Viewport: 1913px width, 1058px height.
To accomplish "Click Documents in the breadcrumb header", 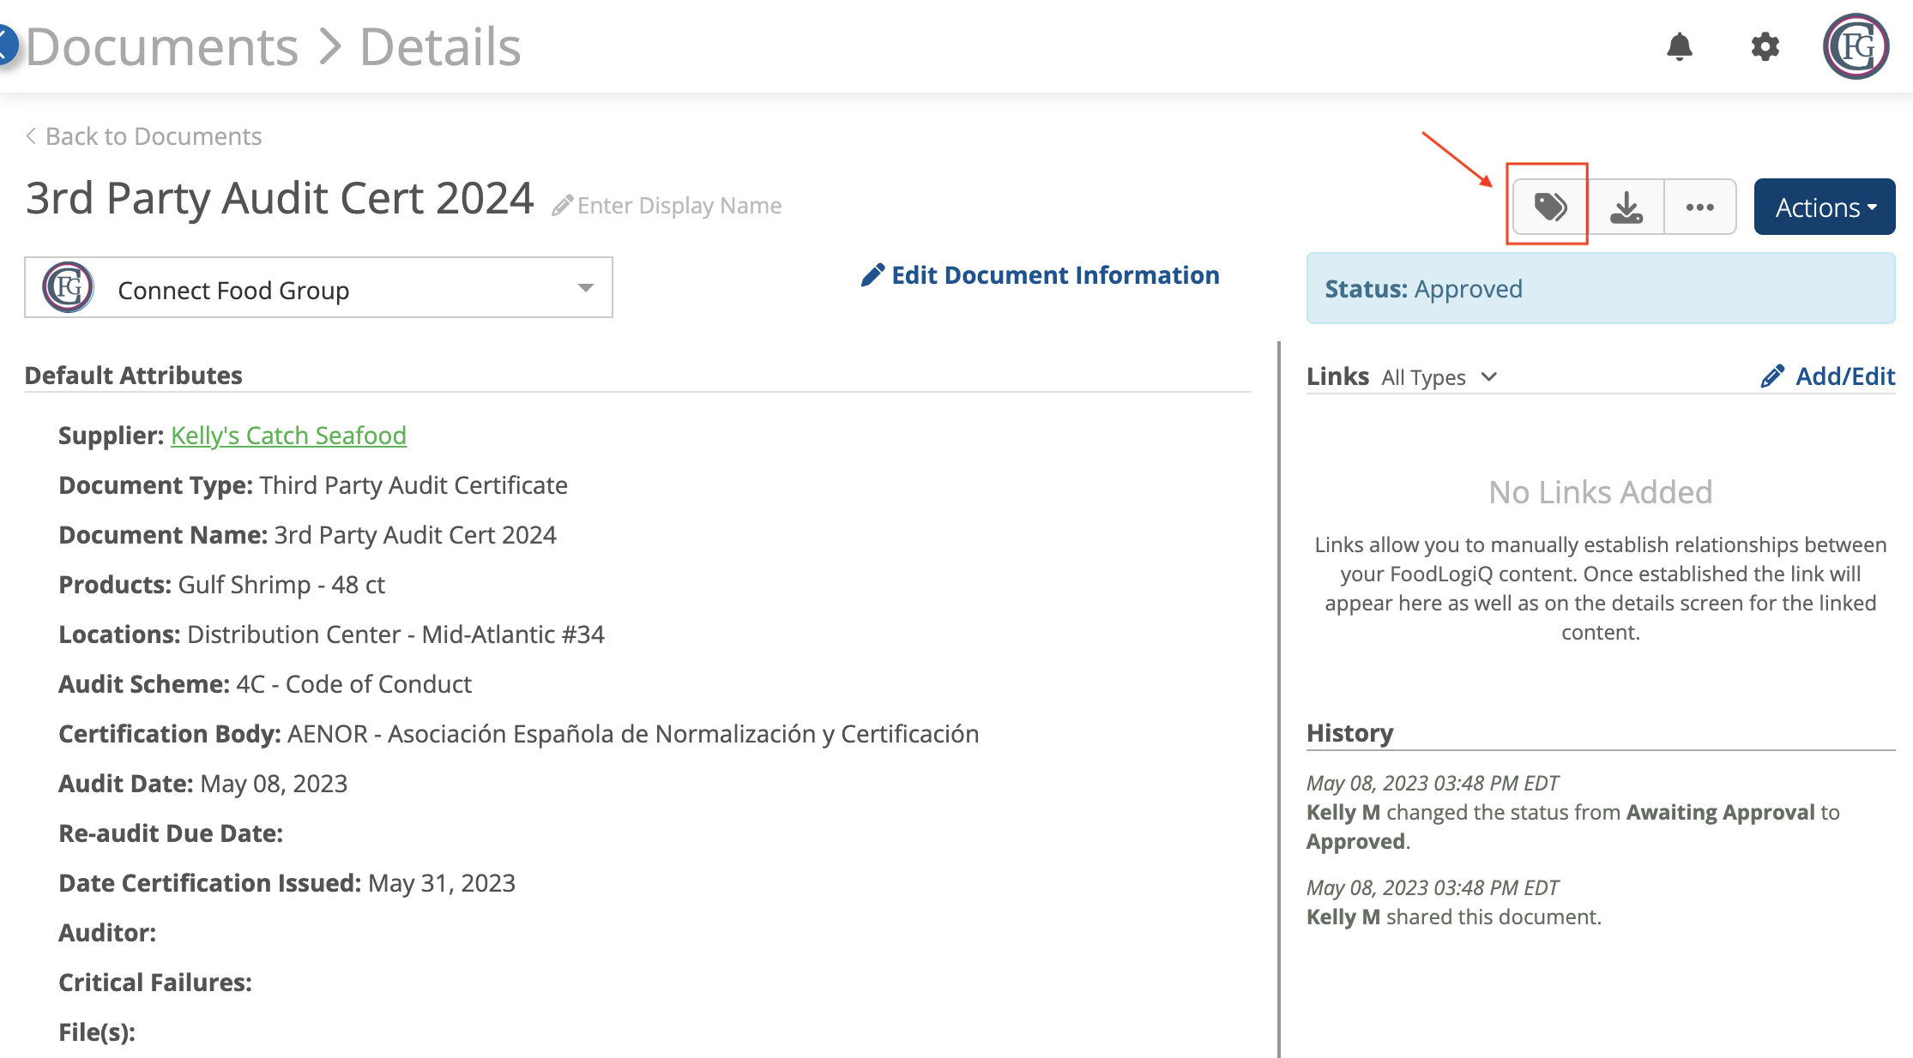I will pos(162,46).
